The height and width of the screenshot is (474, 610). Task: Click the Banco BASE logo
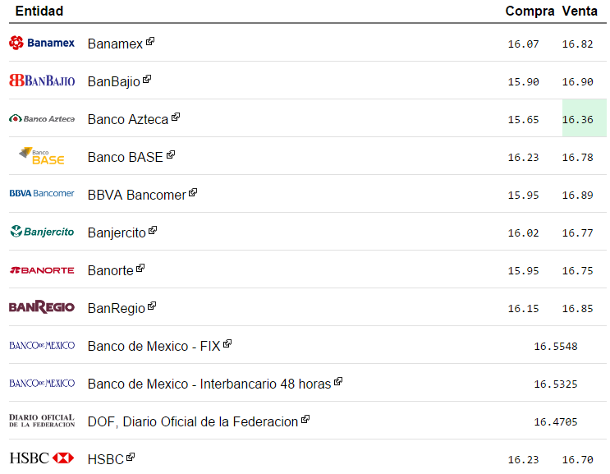click(41, 156)
